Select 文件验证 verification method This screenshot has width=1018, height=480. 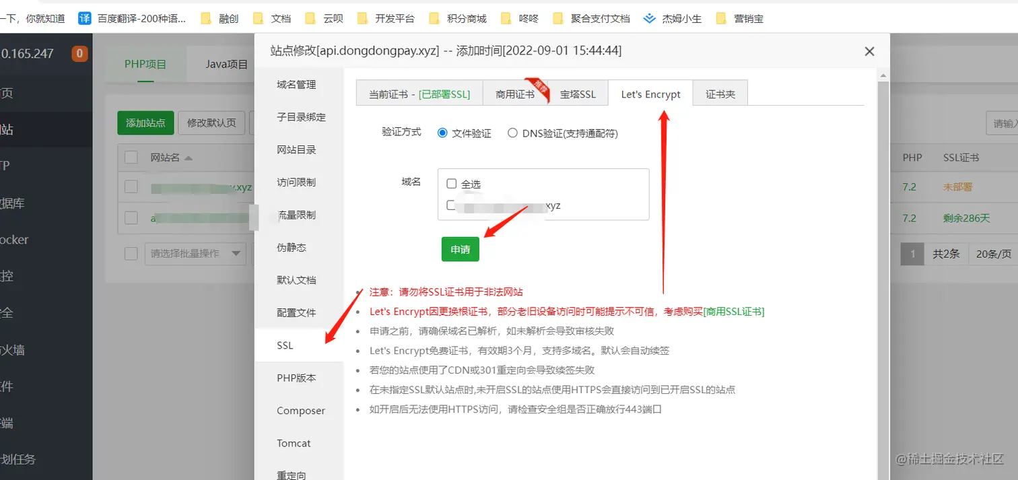[442, 133]
